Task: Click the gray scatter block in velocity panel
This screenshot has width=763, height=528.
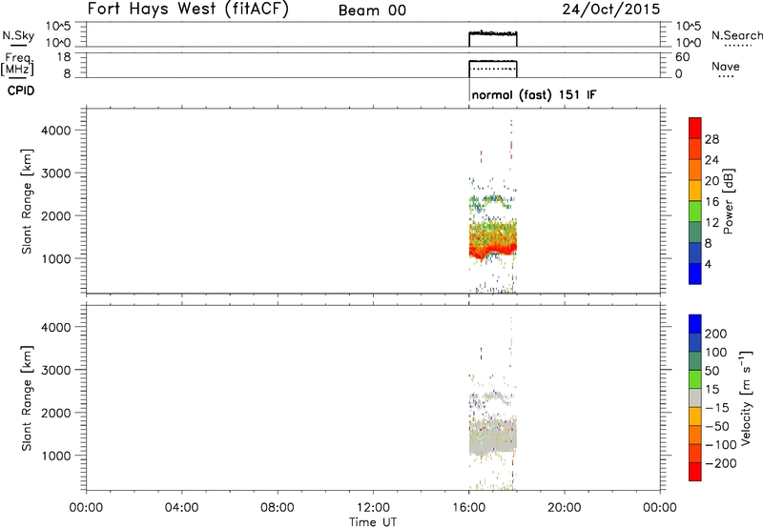Action: click(x=492, y=437)
